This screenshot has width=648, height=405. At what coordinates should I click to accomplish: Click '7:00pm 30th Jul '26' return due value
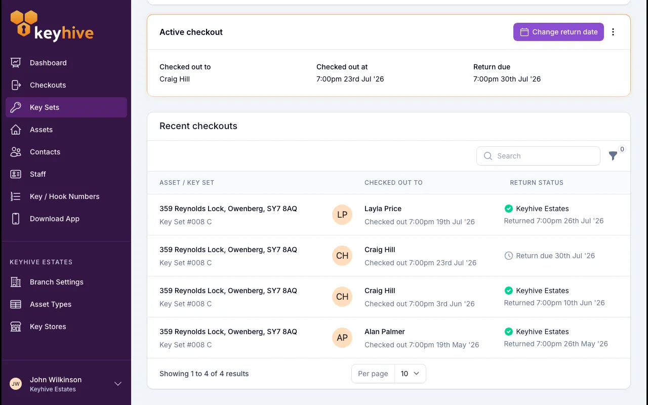(507, 79)
